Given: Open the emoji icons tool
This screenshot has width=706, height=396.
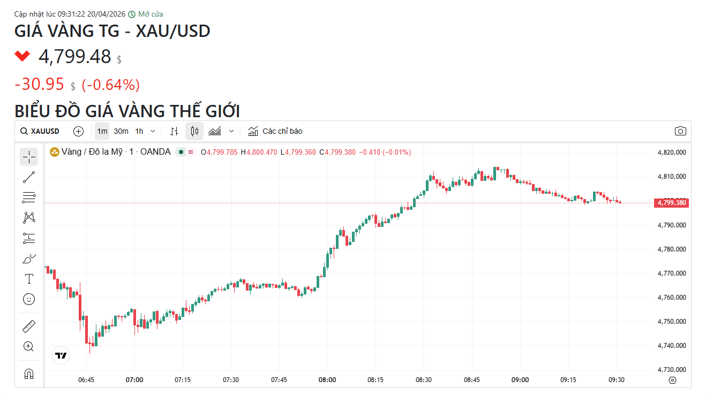Looking at the screenshot, I should click(29, 299).
